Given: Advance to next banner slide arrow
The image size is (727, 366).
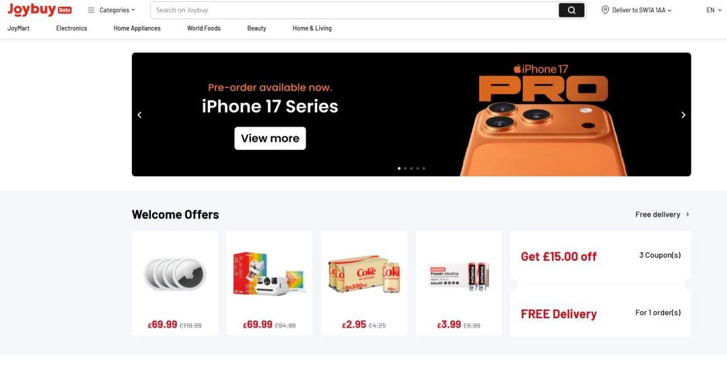Looking at the screenshot, I should coord(683,115).
